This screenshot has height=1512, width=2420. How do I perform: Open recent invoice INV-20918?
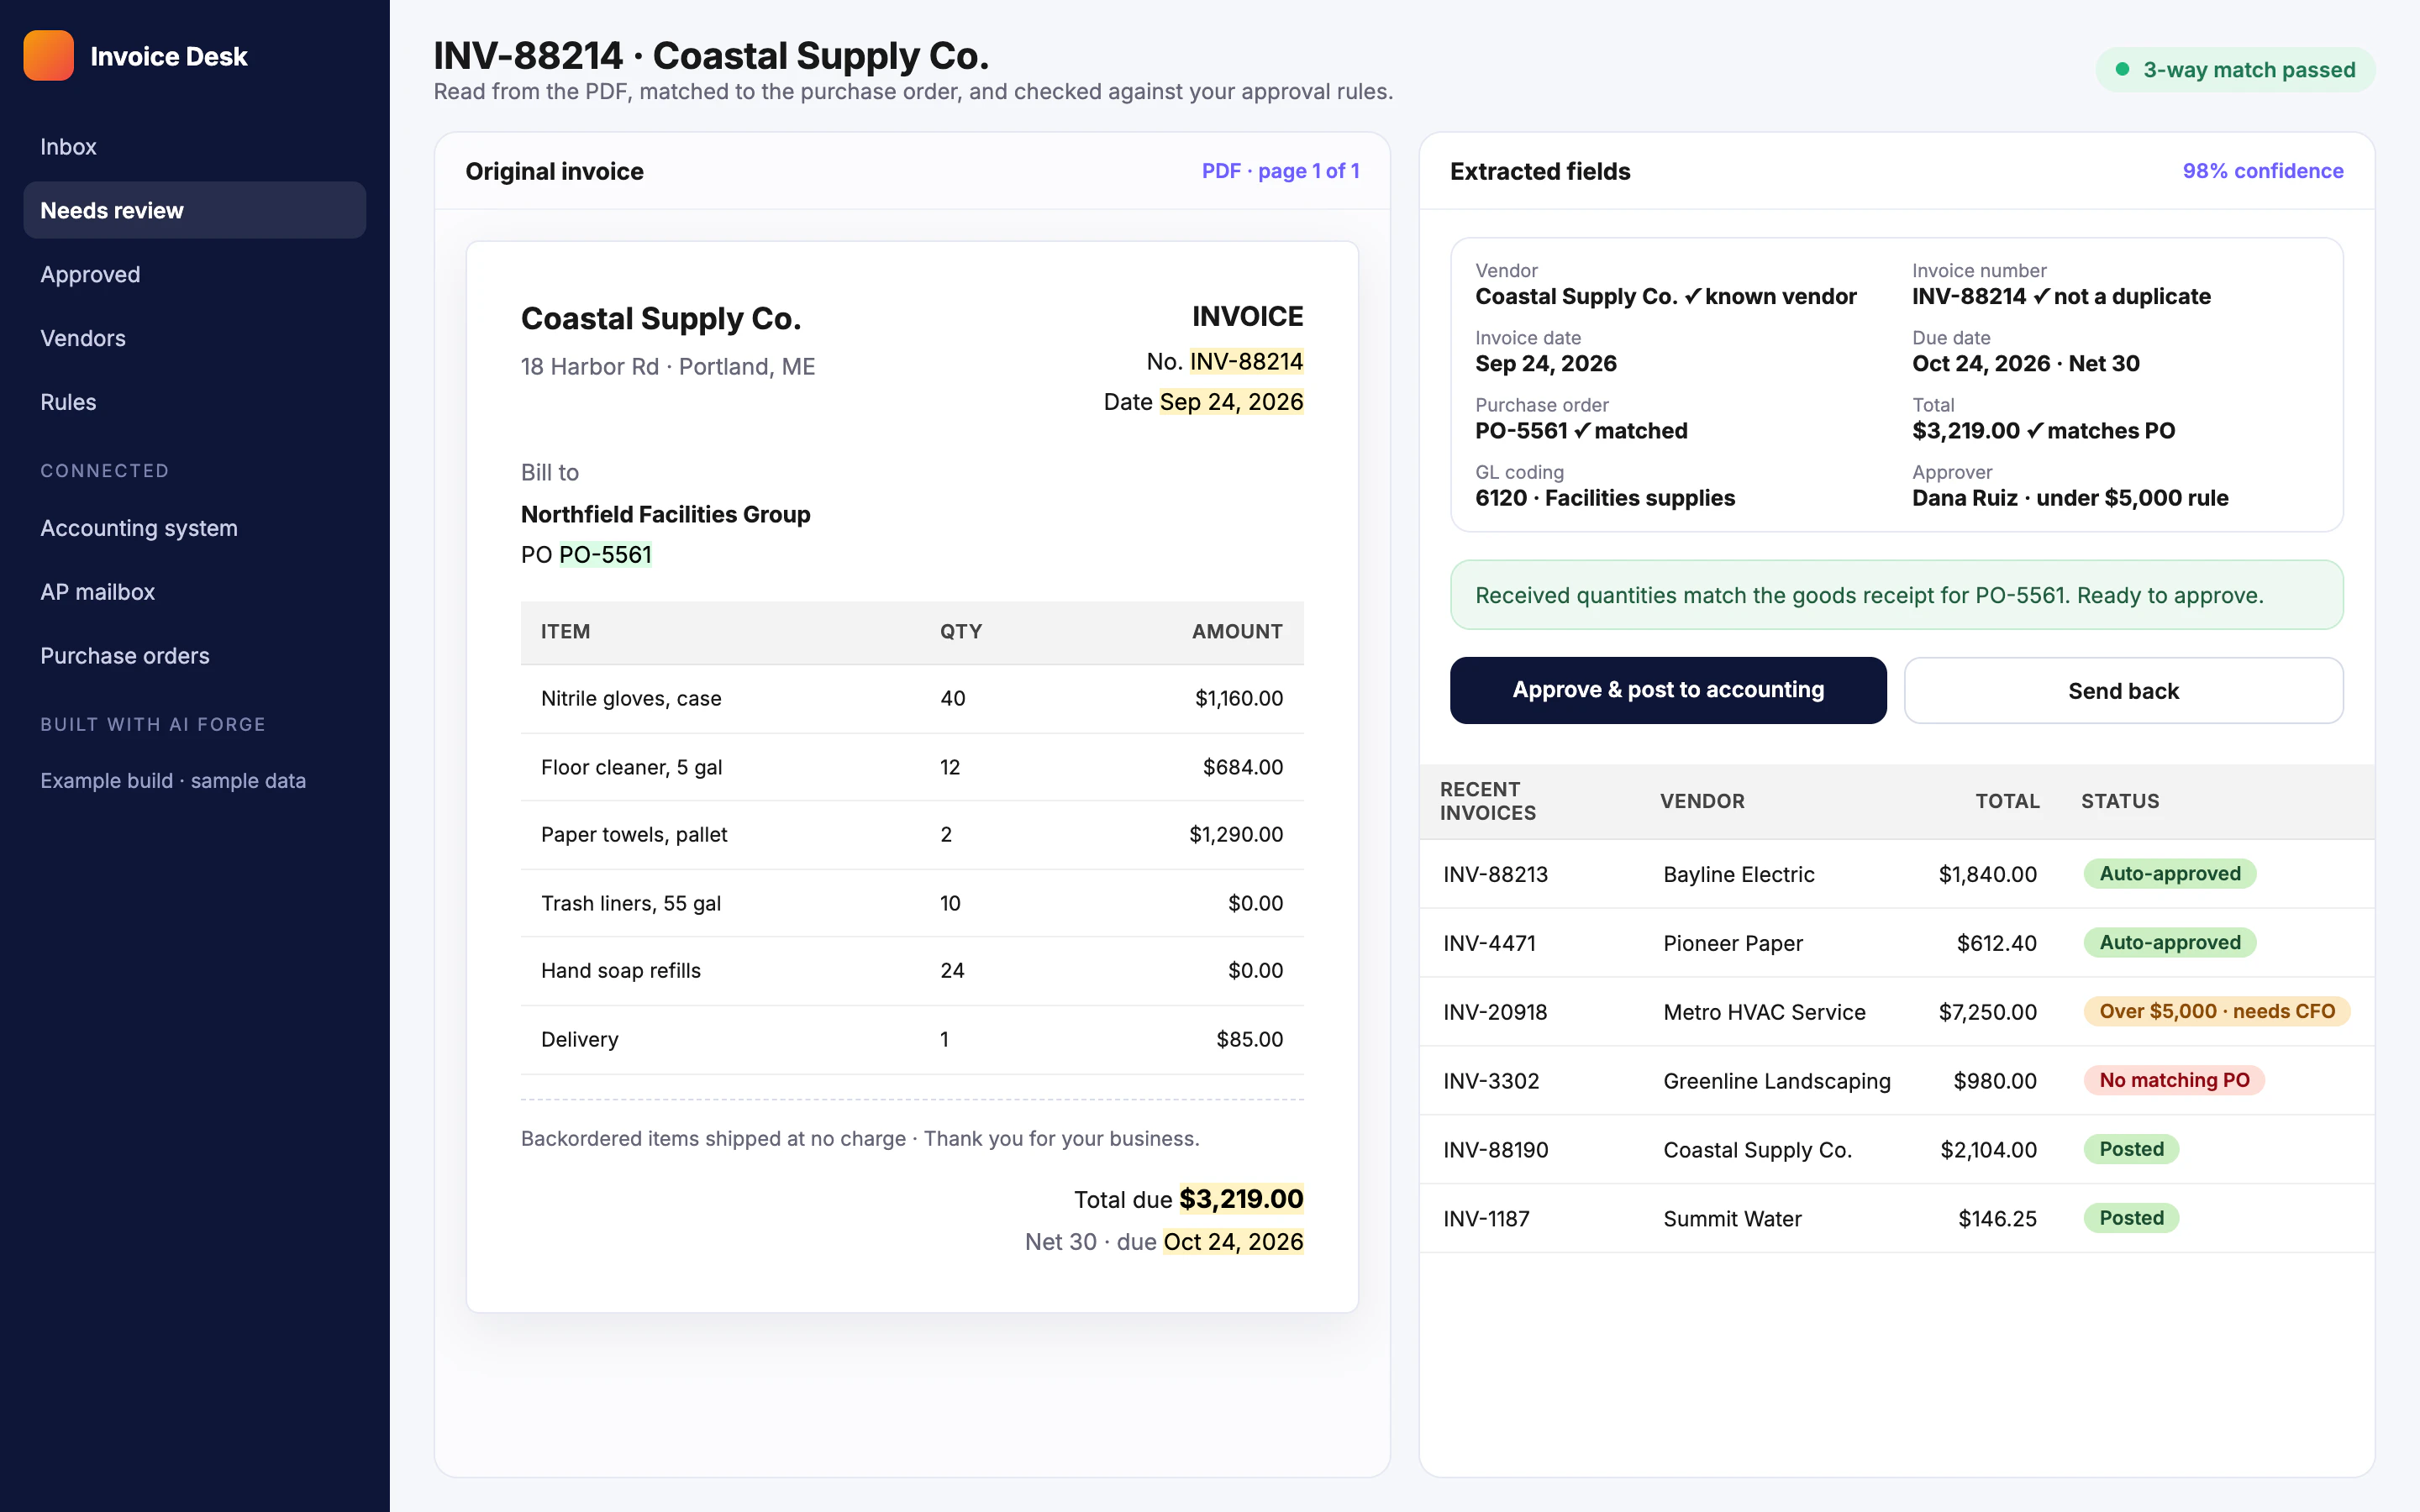[x=1897, y=1012]
